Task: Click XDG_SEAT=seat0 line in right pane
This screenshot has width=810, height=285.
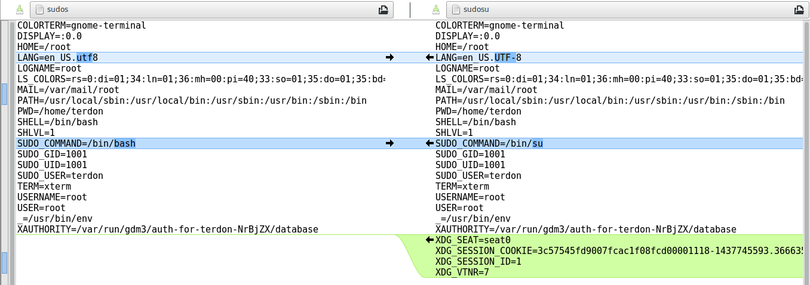Action: click(473, 240)
